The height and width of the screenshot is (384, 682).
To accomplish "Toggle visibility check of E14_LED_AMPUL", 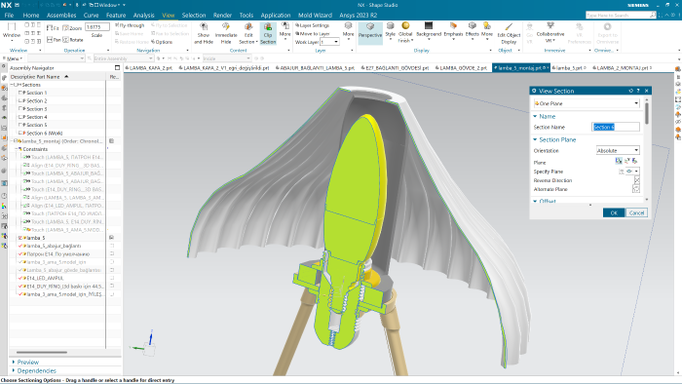I will pos(20,278).
